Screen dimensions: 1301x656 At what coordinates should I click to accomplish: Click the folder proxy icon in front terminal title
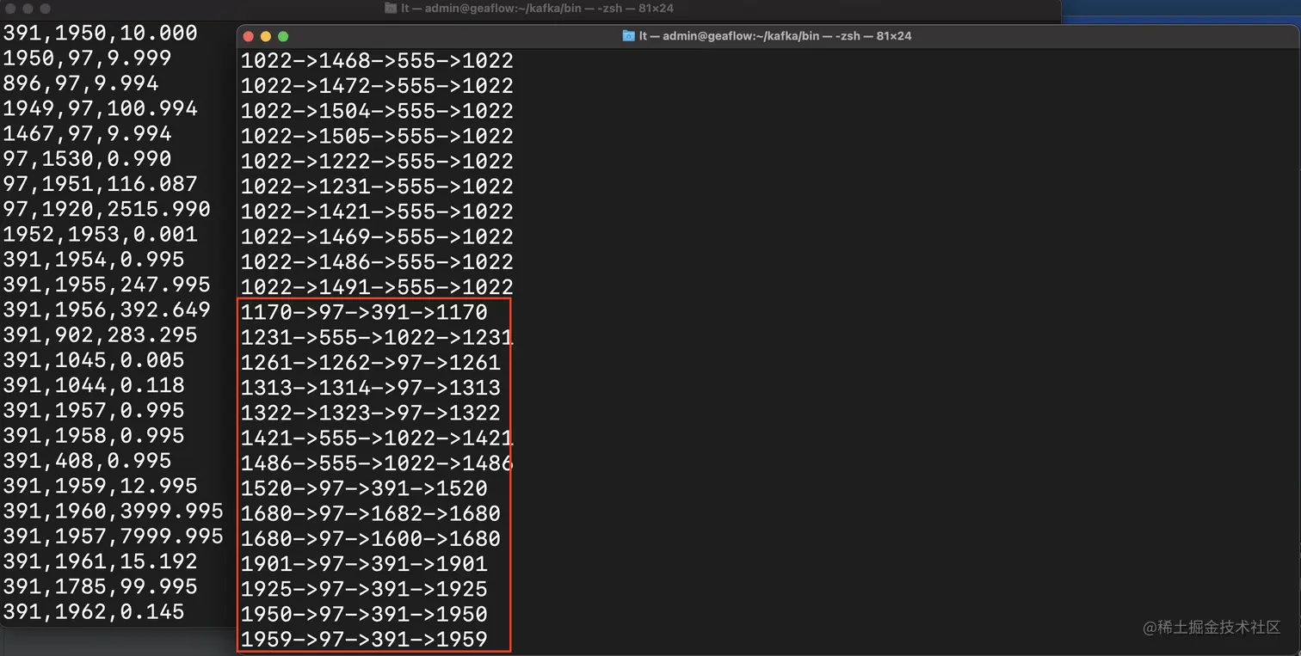tap(628, 36)
